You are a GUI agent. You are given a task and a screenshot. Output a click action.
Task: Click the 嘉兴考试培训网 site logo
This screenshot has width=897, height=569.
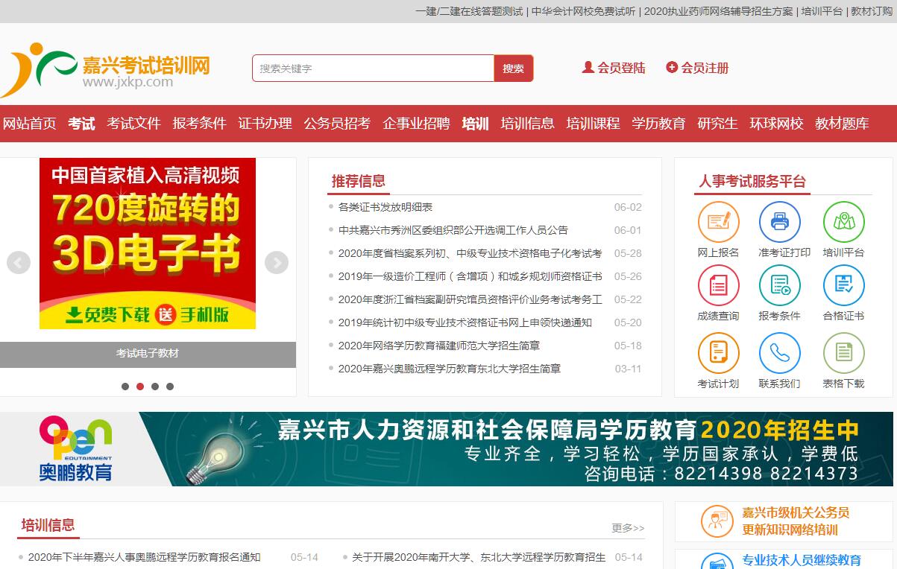point(106,69)
